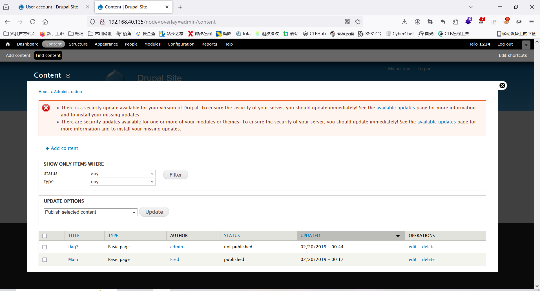
Task: Open the Firefox account avatar icon
Action: [417, 22]
